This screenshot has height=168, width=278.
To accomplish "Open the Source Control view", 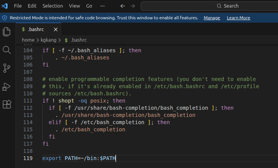I will pyautogui.click(x=7, y=68).
